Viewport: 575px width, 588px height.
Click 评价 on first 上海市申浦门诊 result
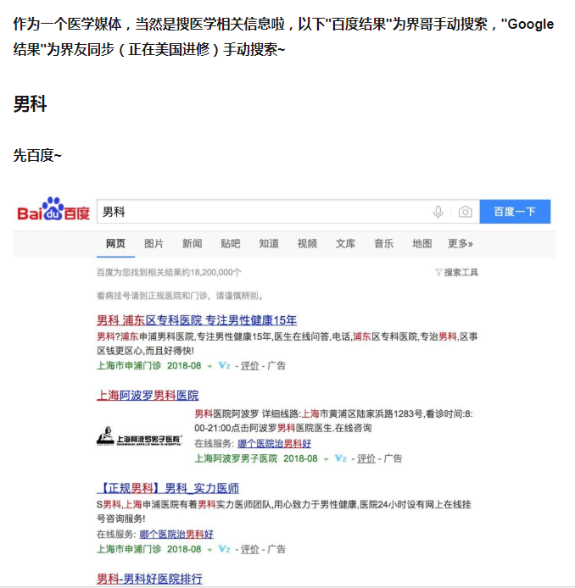coord(250,366)
